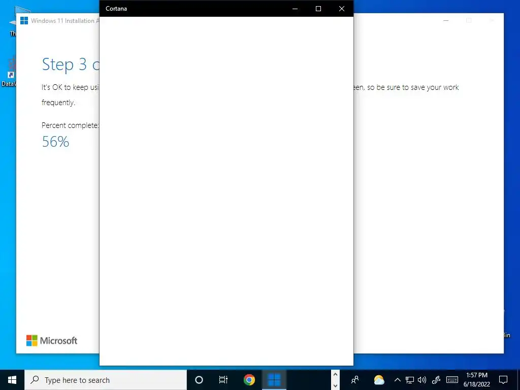Click the search magnifier icon on taskbar
This screenshot has height=390, width=520.
pos(35,380)
